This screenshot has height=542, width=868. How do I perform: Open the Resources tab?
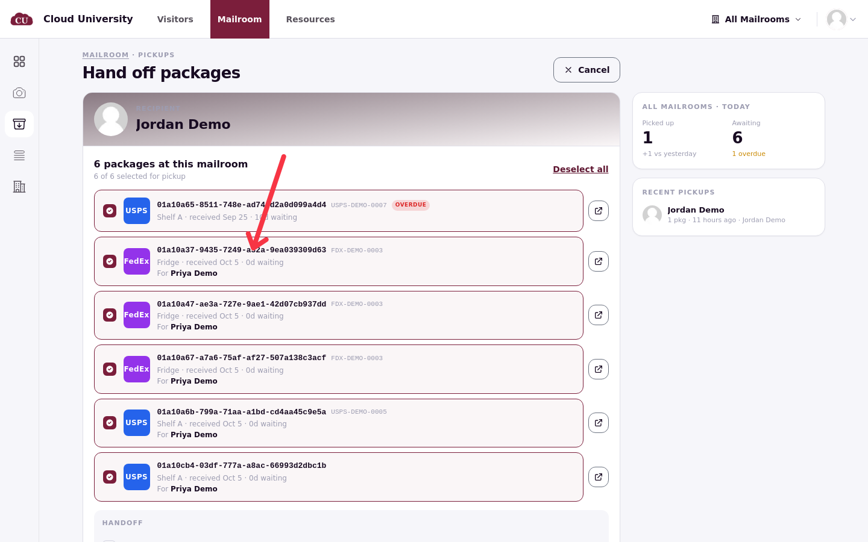[x=310, y=19]
